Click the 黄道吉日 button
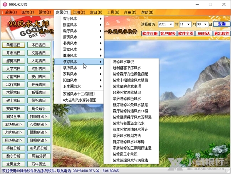 (x=13, y=45)
